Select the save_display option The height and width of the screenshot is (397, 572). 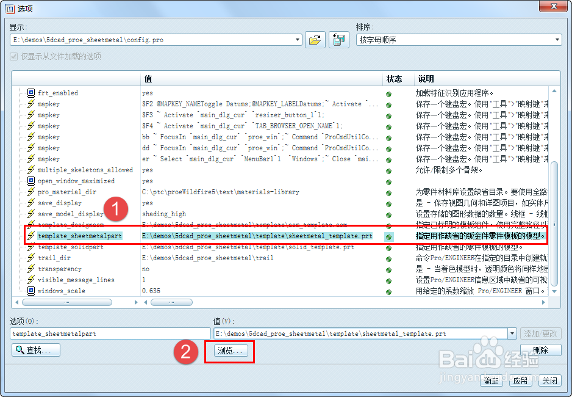click(60, 203)
